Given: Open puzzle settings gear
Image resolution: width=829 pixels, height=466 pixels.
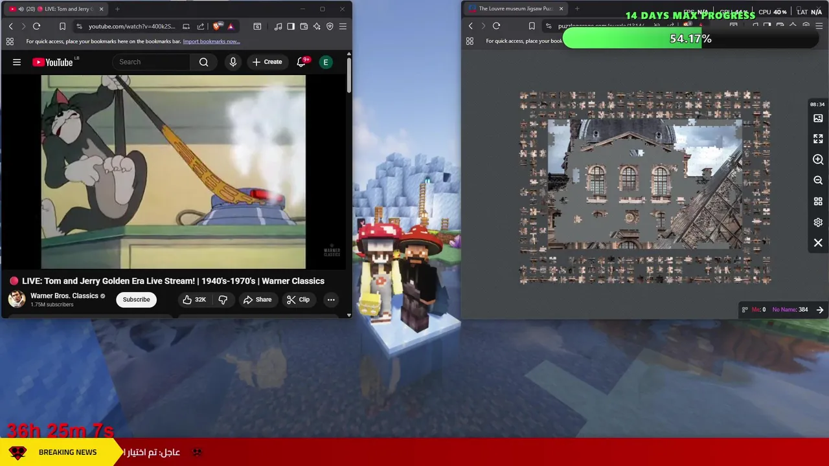Looking at the screenshot, I should [x=818, y=222].
